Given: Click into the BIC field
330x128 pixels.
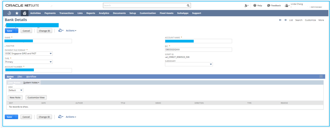Looking at the screenshot, I should point(199,50).
